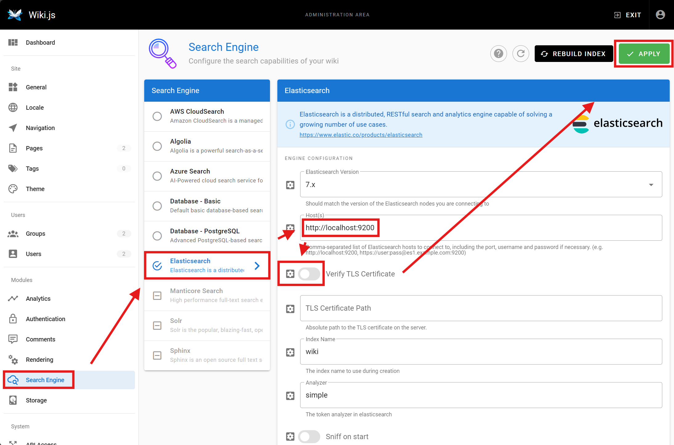
Task: Click the General settings icon
Action: point(13,87)
